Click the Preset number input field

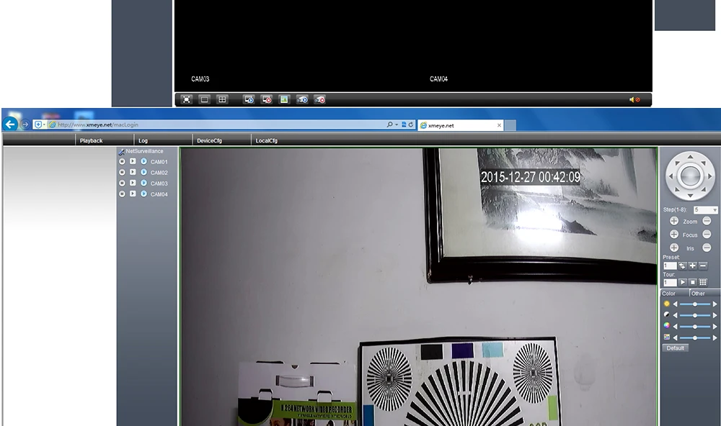[x=670, y=266]
